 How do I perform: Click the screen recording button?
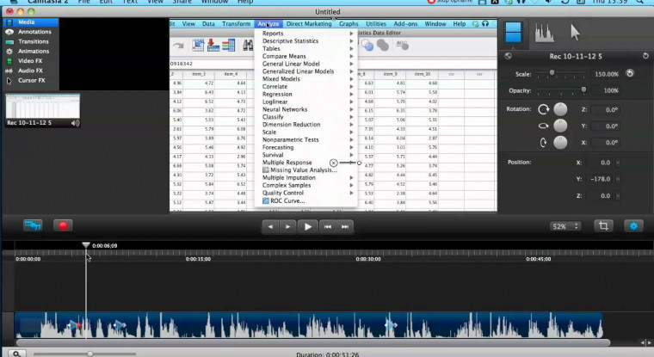point(33,225)
